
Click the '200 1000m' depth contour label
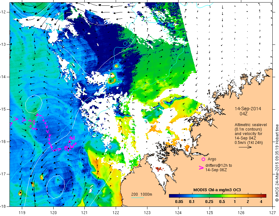[142, 194]
